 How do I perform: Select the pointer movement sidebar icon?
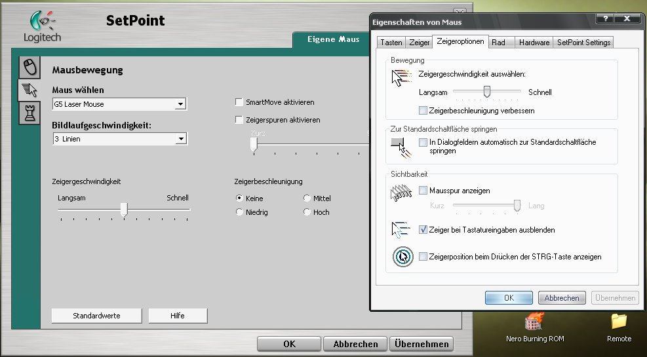pos(29,90)
